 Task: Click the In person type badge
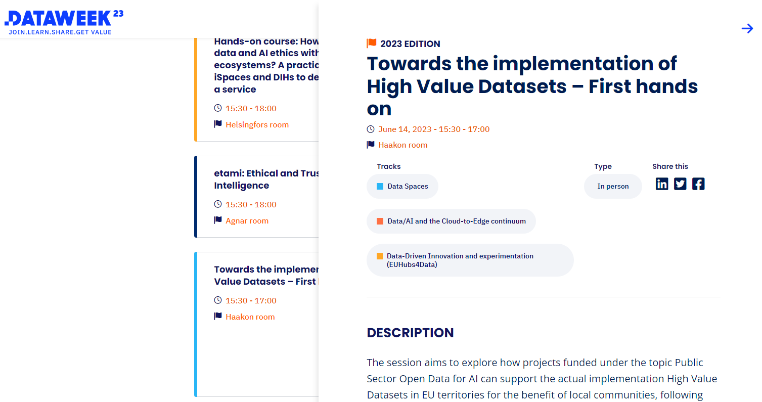click(x=613, y=186)
